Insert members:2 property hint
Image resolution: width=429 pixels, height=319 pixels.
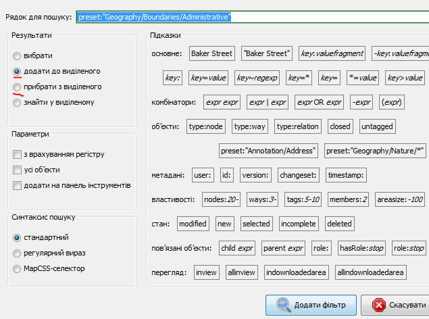(348, 199)
